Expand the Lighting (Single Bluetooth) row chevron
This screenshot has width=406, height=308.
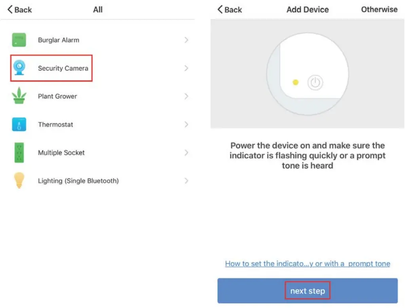[186, 181]
